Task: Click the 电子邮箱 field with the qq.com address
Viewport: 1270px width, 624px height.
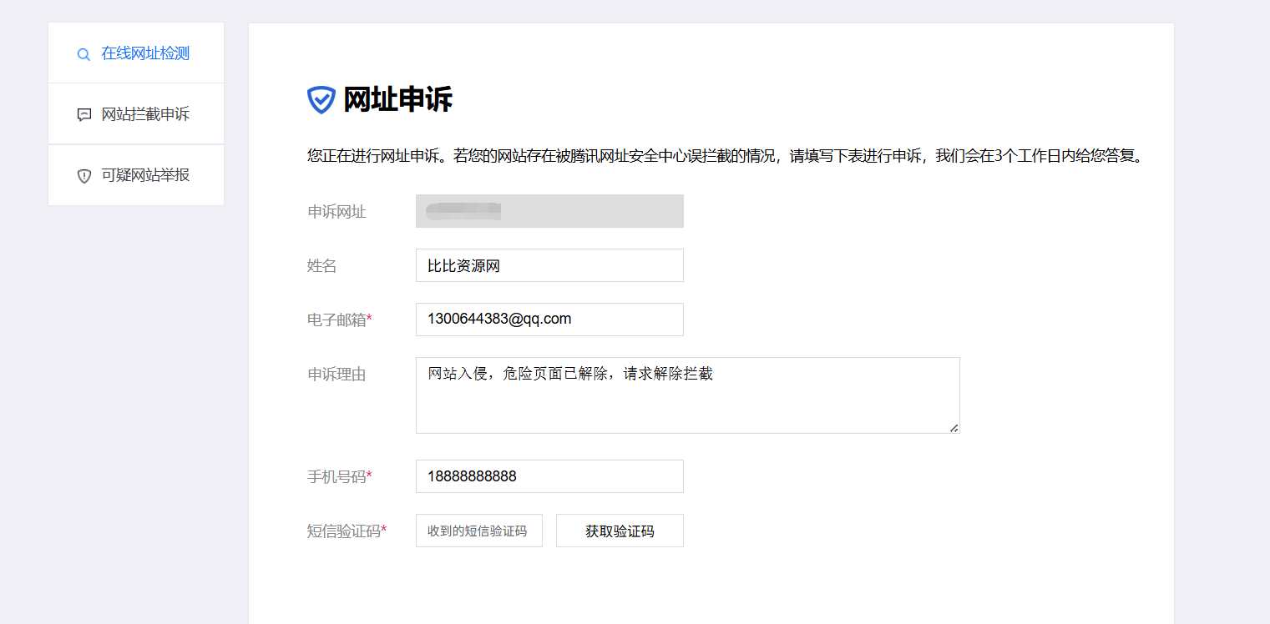Action: tap(549, 320)
